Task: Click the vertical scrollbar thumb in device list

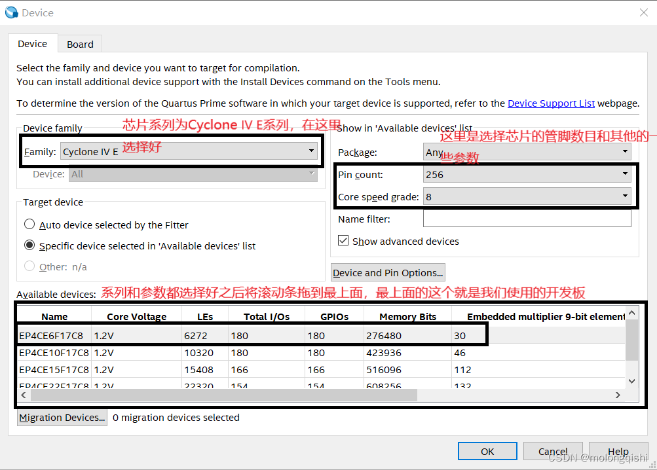Action: [x=632, y=340]
